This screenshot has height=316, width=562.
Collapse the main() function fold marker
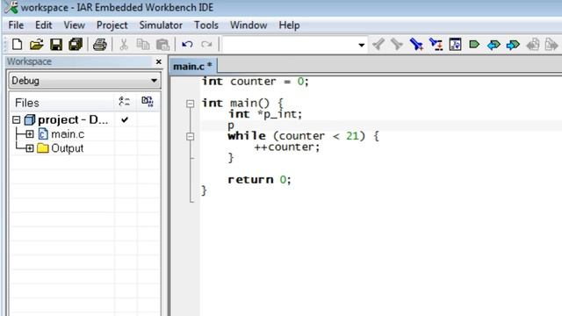(x=191, y=104)
